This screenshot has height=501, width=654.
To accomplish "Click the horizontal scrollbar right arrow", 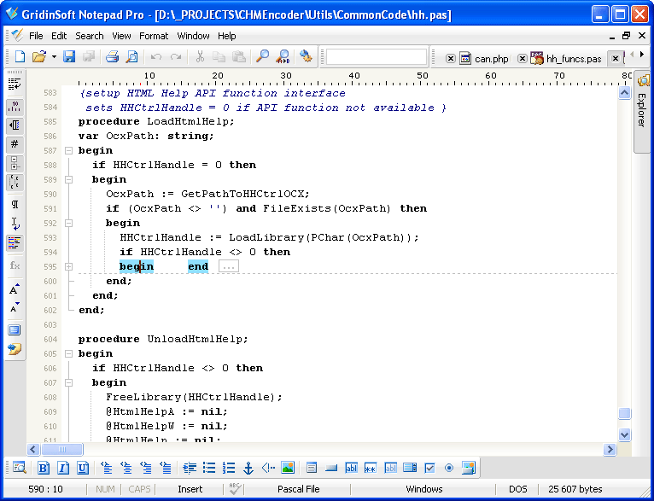I will (x=610, y=449).
